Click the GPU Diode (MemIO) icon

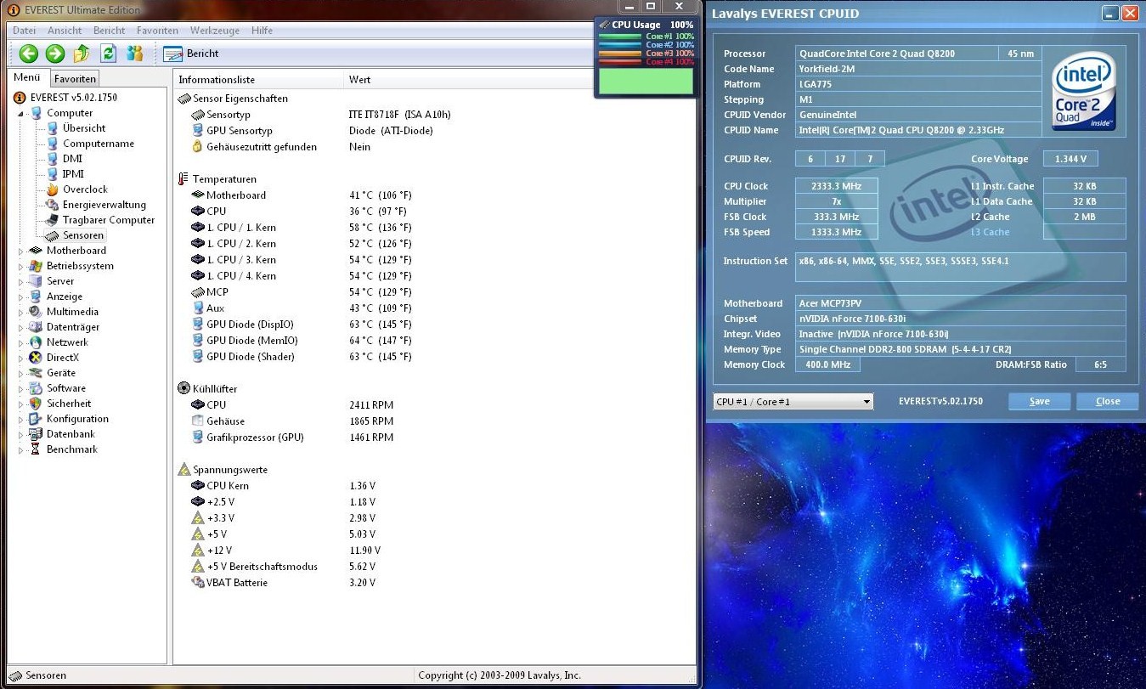tap(198, 341)
